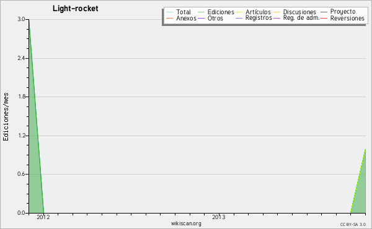Viewport: 372px width, 229px height.
Task: Click the Artículos legend label
Action: point(258,12)
